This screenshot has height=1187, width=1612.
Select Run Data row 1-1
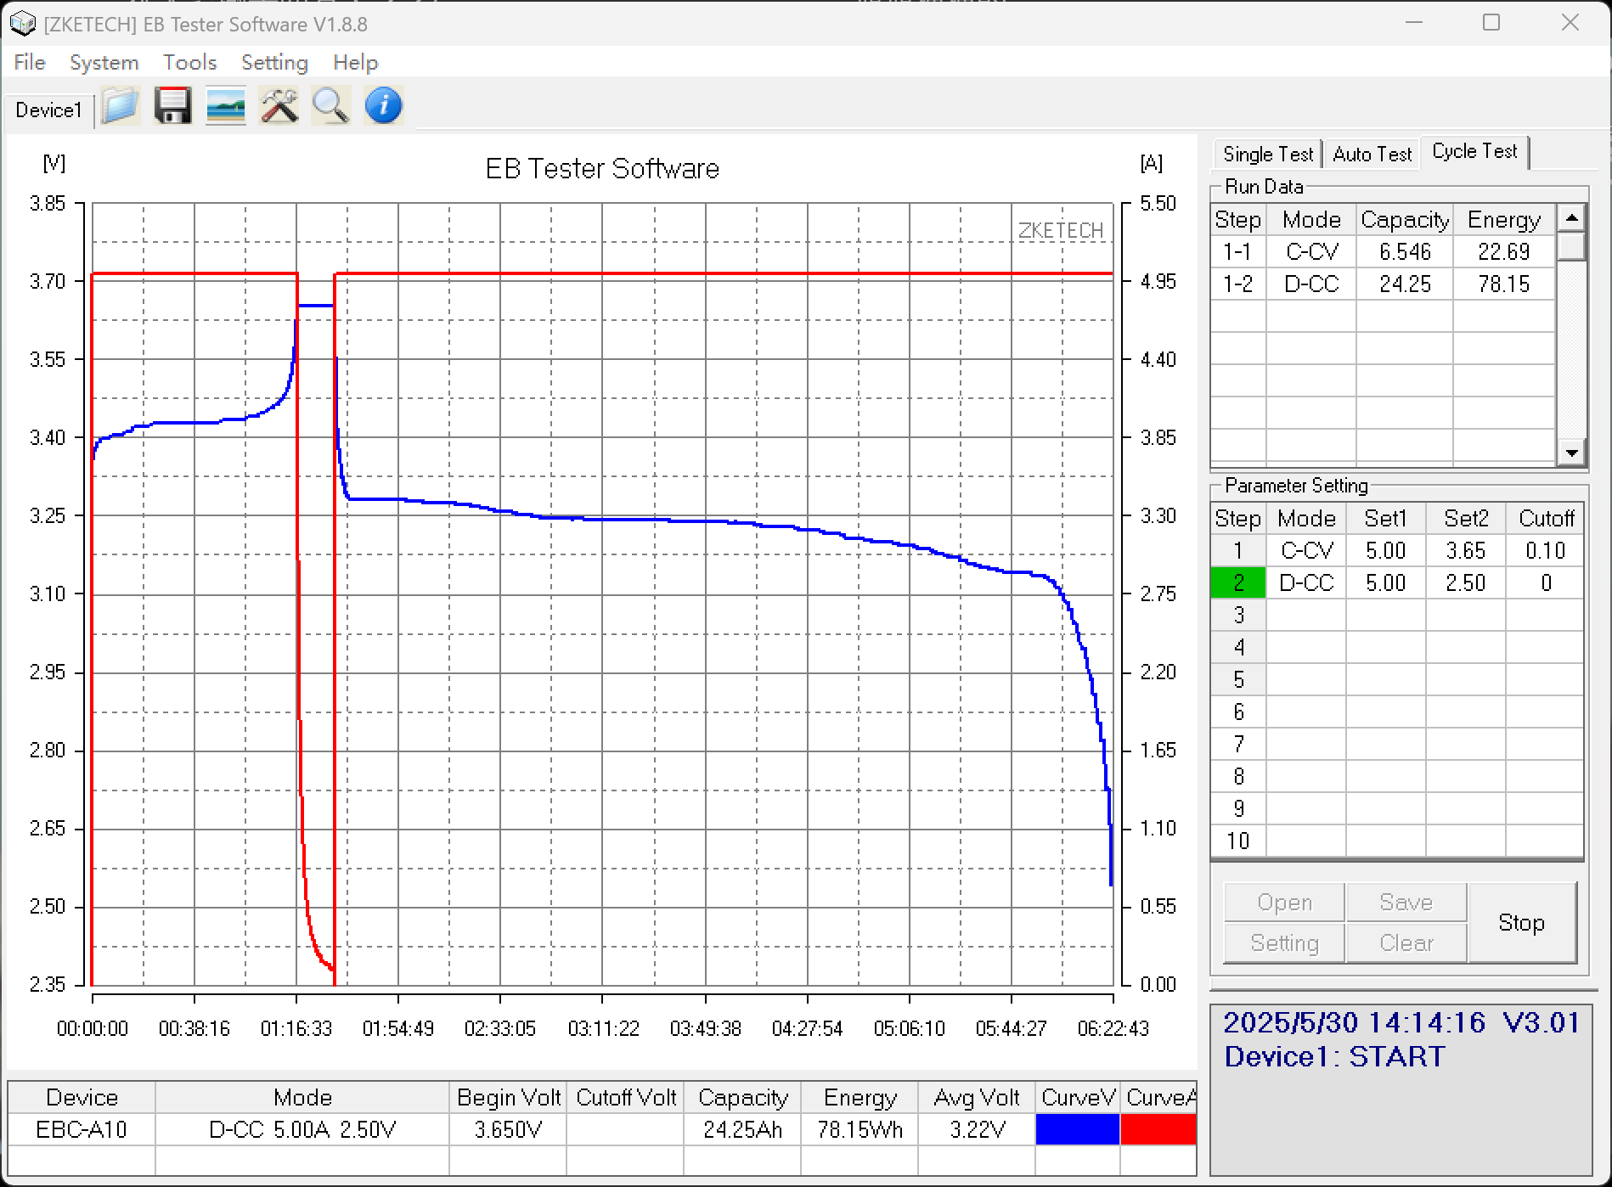[x=1383, y=252]
